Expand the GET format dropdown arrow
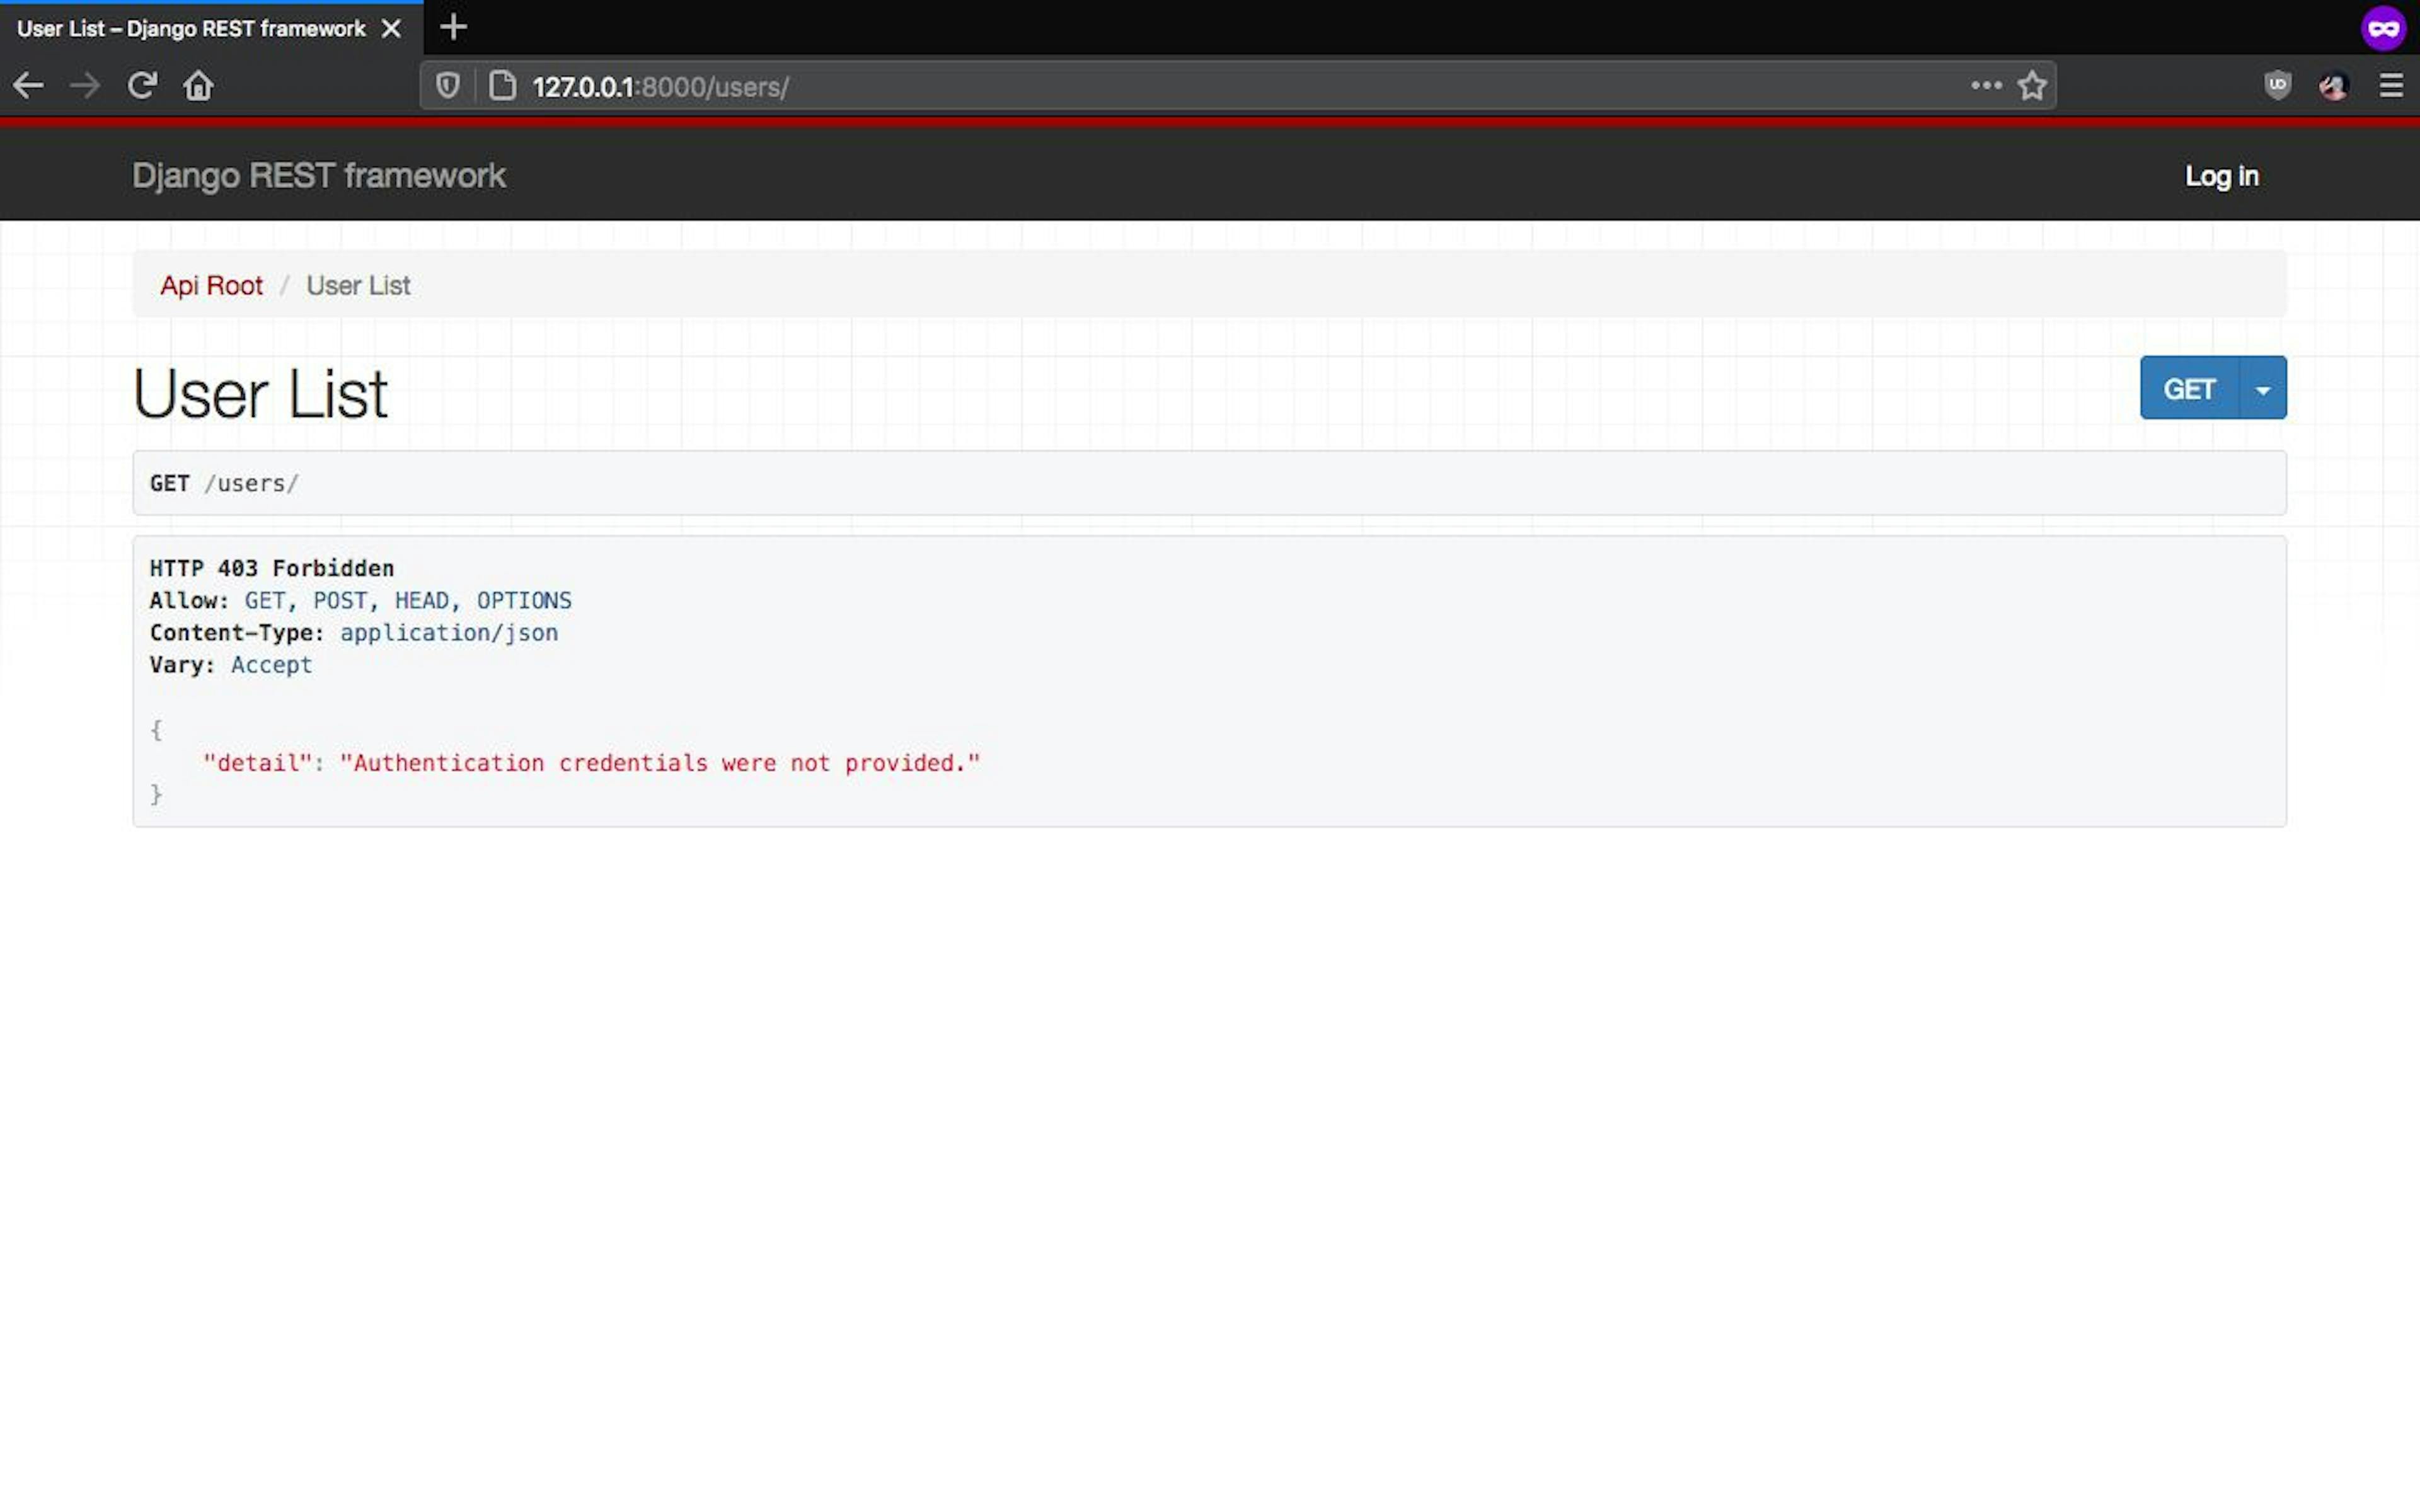The height and width of the screenshot is (1512, 2420). pyautogui.click(x=2263, y=388)
